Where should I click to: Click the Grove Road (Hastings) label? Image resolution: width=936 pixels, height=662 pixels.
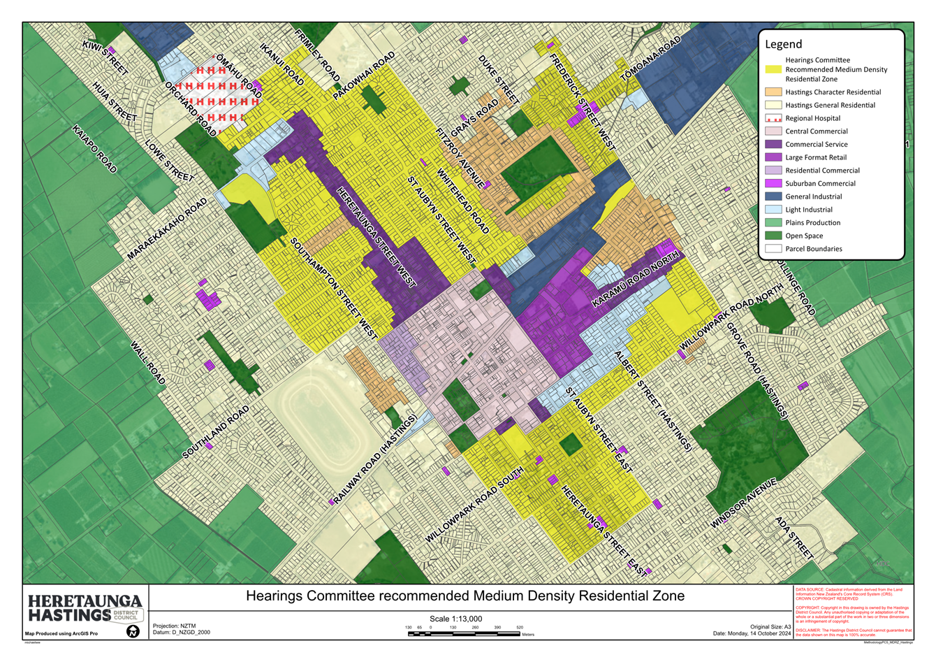[757, 370]
